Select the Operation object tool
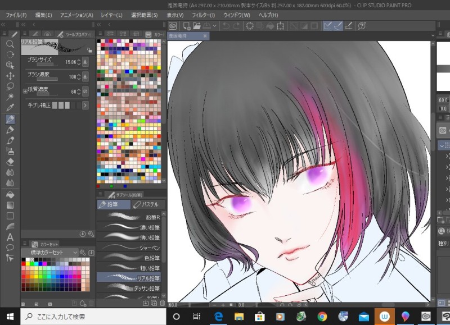The height and width of the screenshot is (325, 450). (10, 65)
